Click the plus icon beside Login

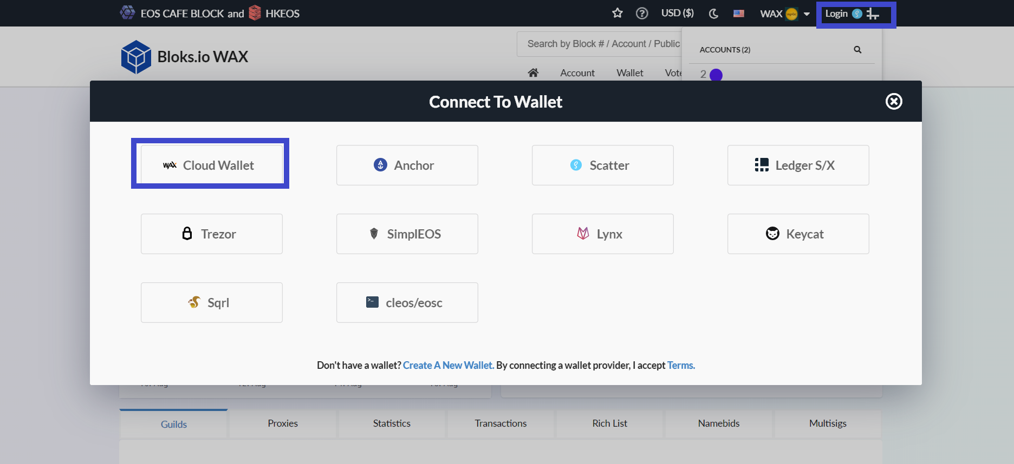872,14
